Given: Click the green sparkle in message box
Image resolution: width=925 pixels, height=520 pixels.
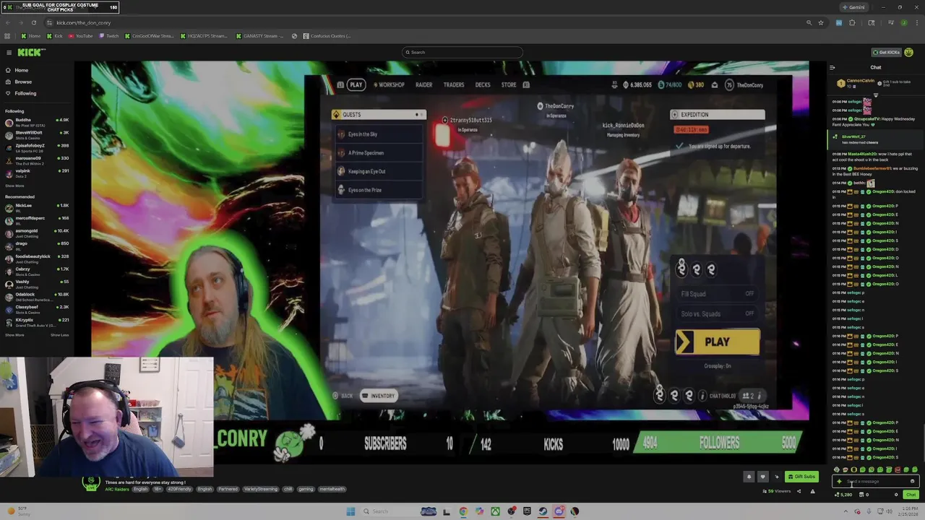Looking at the screenshot, I should tap(839, 481).
